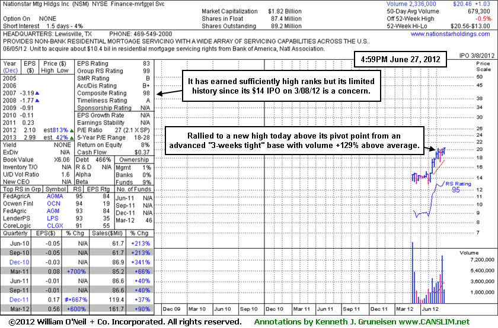The height and width of the screenshot is (328, 498).
Task: Click the Dec-10 quarterly row label
Action: pos(19,262)
